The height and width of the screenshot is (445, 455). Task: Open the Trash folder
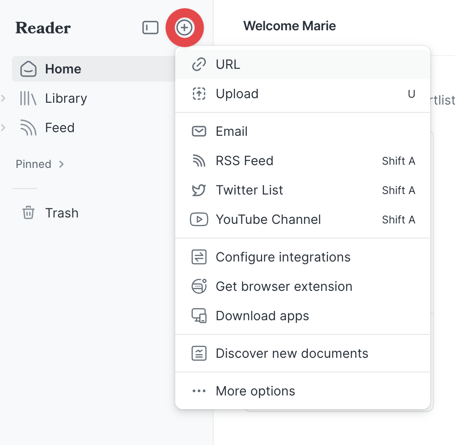tap(61, 213)
